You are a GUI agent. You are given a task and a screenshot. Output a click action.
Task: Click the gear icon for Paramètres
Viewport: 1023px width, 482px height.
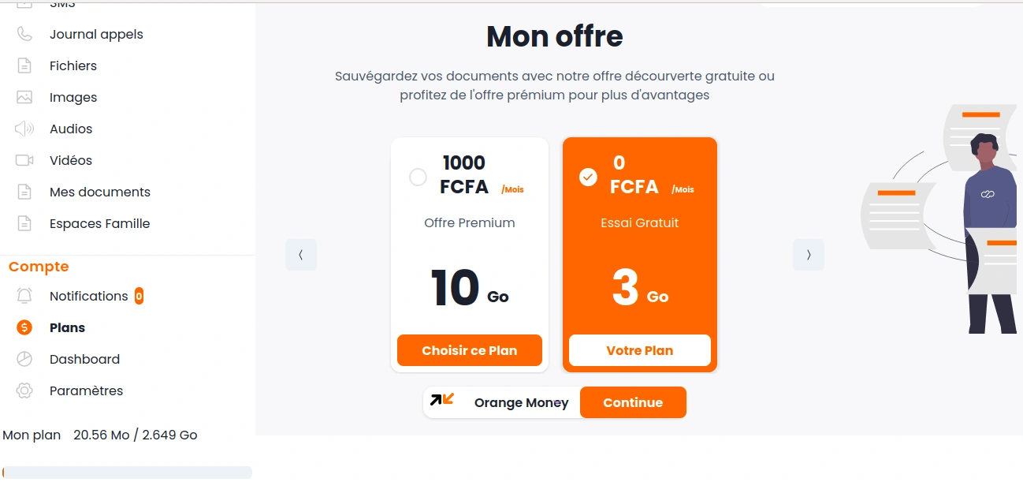click(x=24, y=391)
